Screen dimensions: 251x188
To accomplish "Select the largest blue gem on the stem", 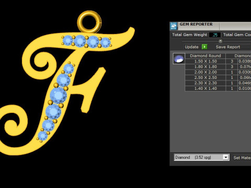I will tap(59, 96).
